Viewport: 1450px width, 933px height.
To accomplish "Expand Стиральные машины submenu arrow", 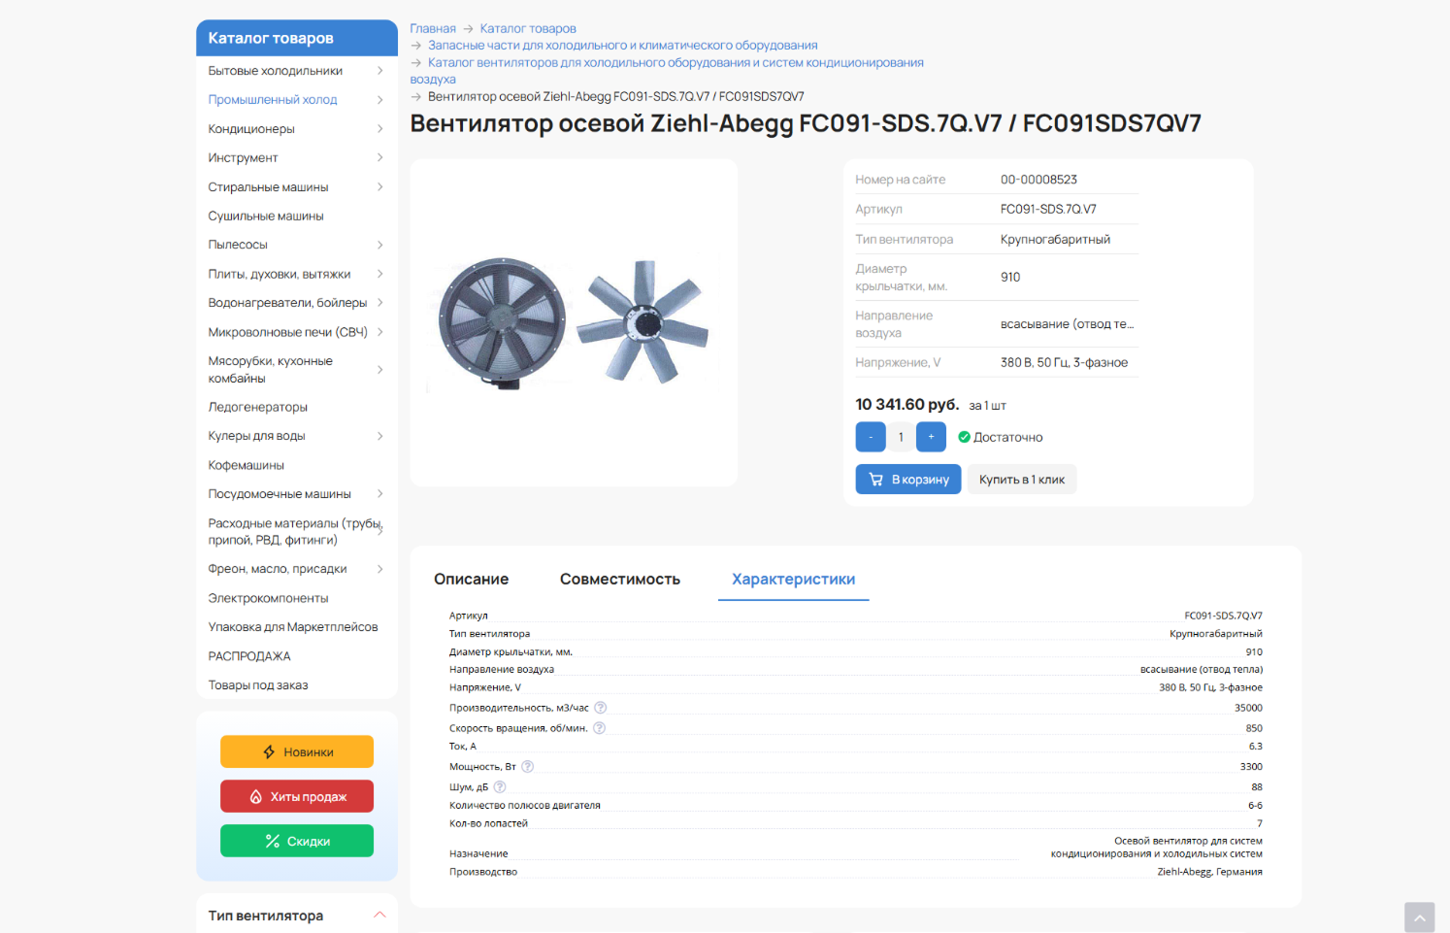I will [x=379, y=186].
